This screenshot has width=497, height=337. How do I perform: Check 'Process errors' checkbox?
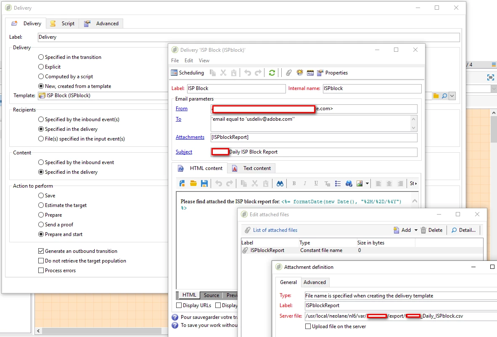click(x=41, y=271)
